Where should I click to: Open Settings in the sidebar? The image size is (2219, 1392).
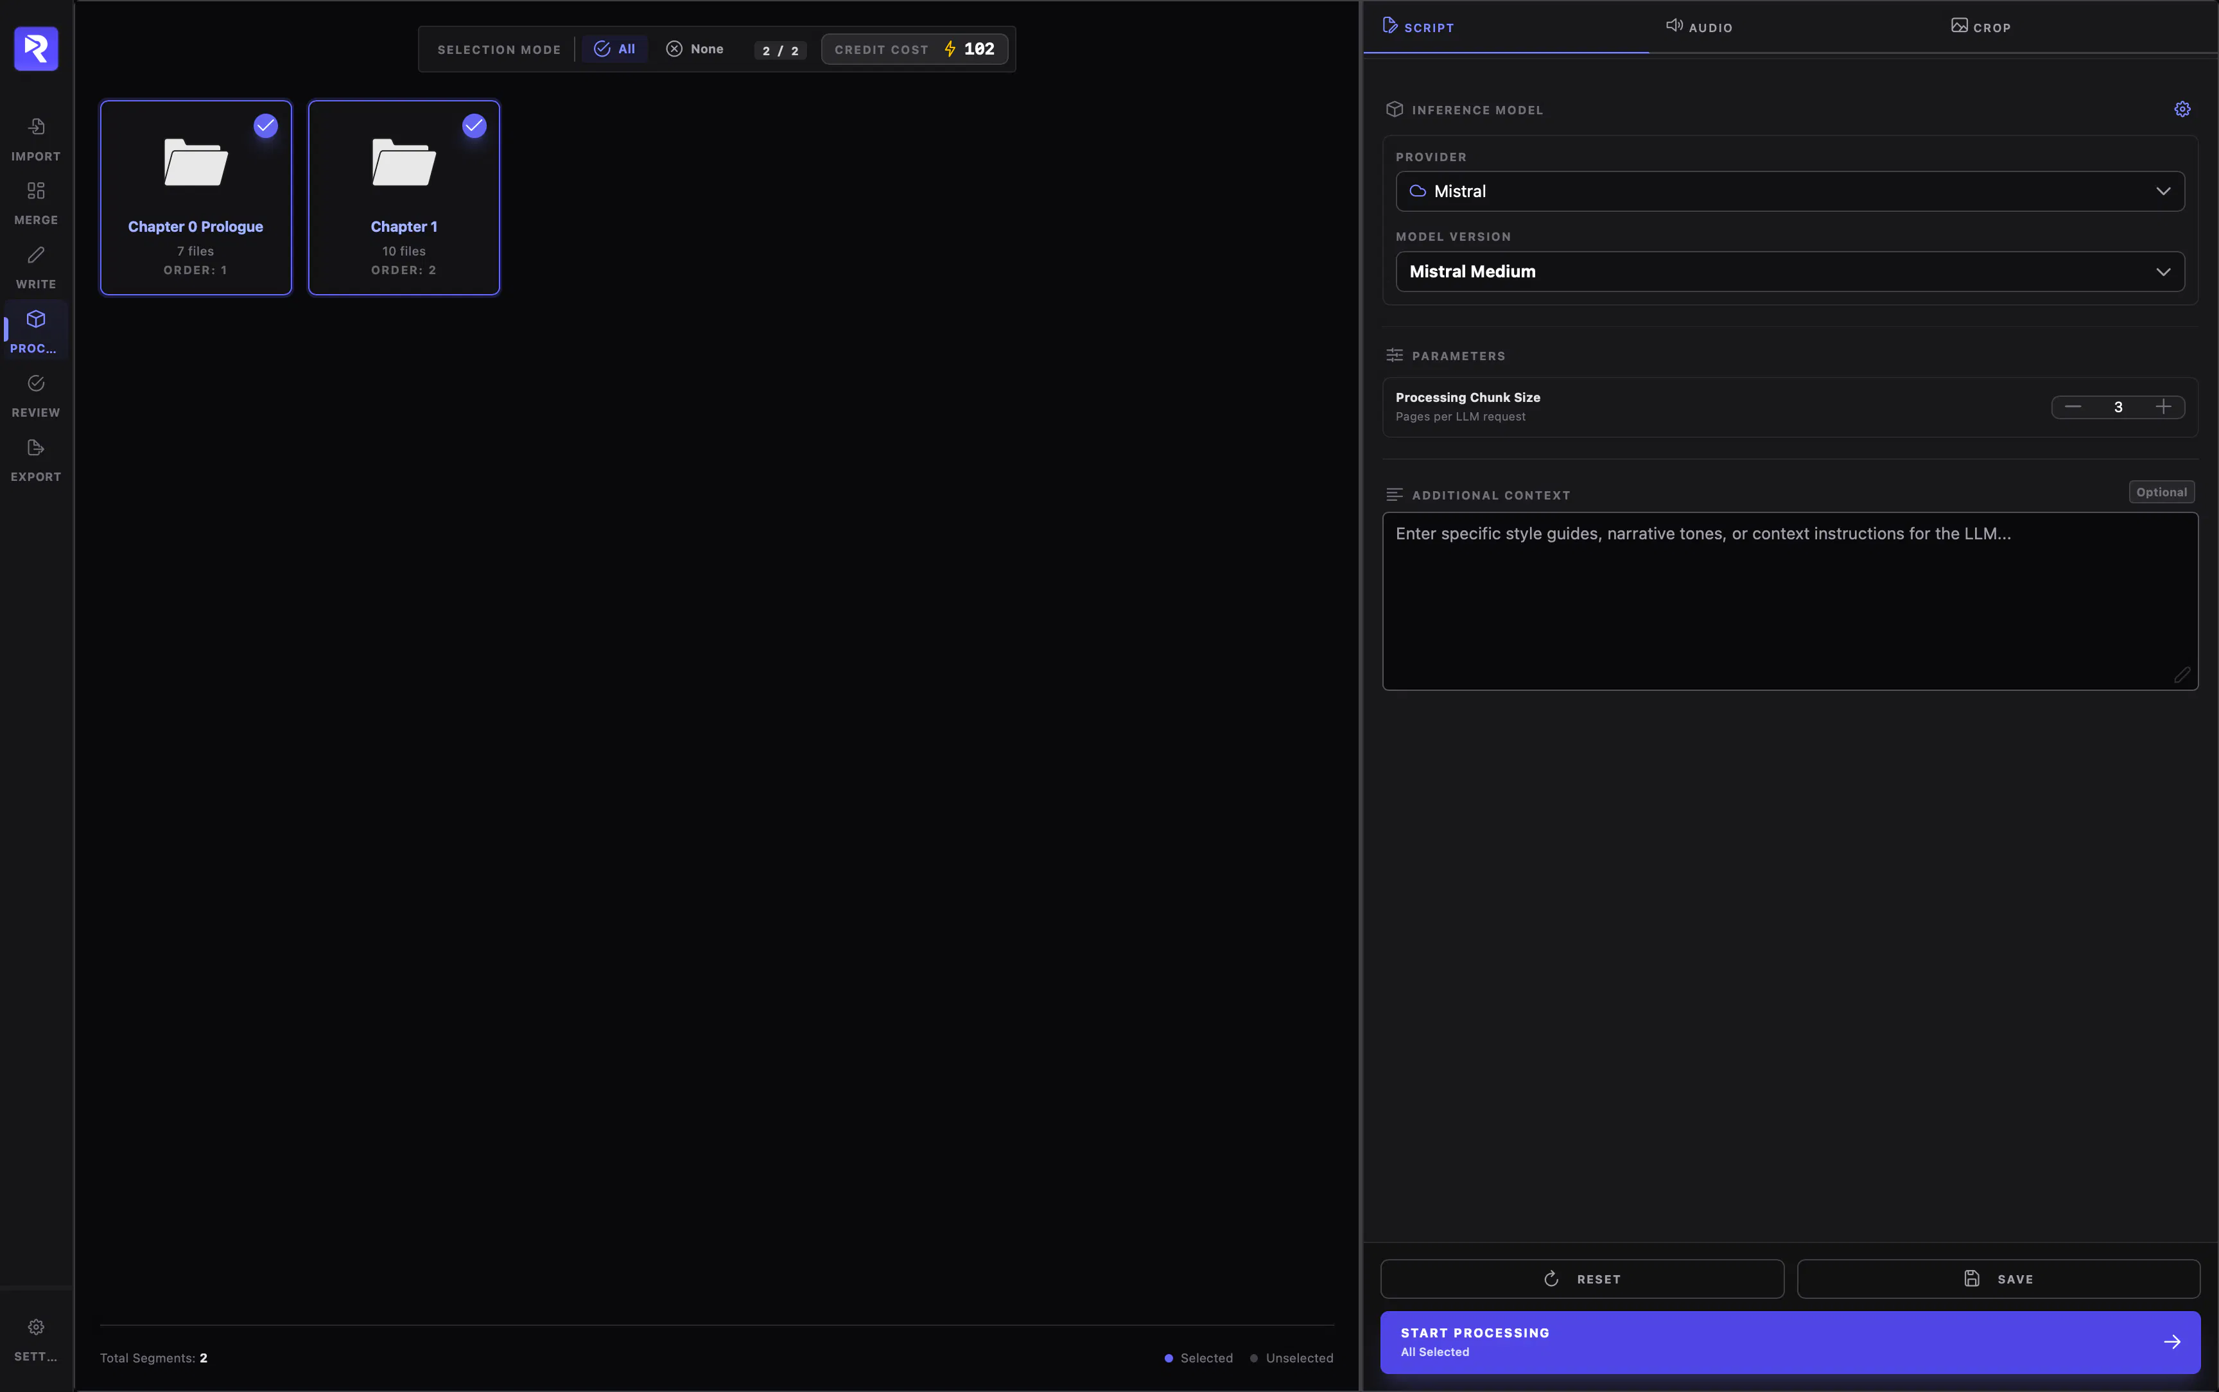36,1339
